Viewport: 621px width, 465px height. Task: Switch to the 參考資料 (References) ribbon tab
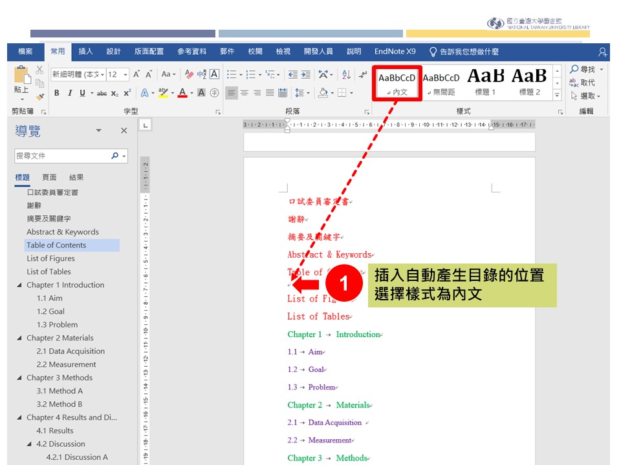pyautogui.click(x=191, y=52)
